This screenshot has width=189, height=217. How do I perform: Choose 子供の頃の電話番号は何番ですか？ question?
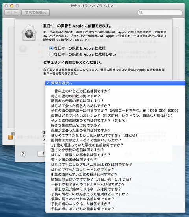pos(115,111)
